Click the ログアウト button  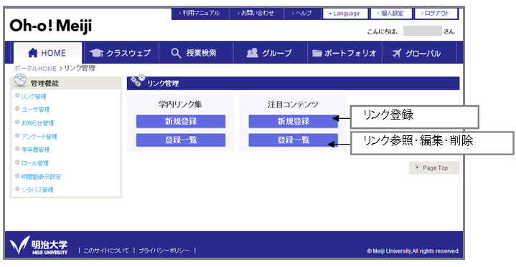coord(436,14)
